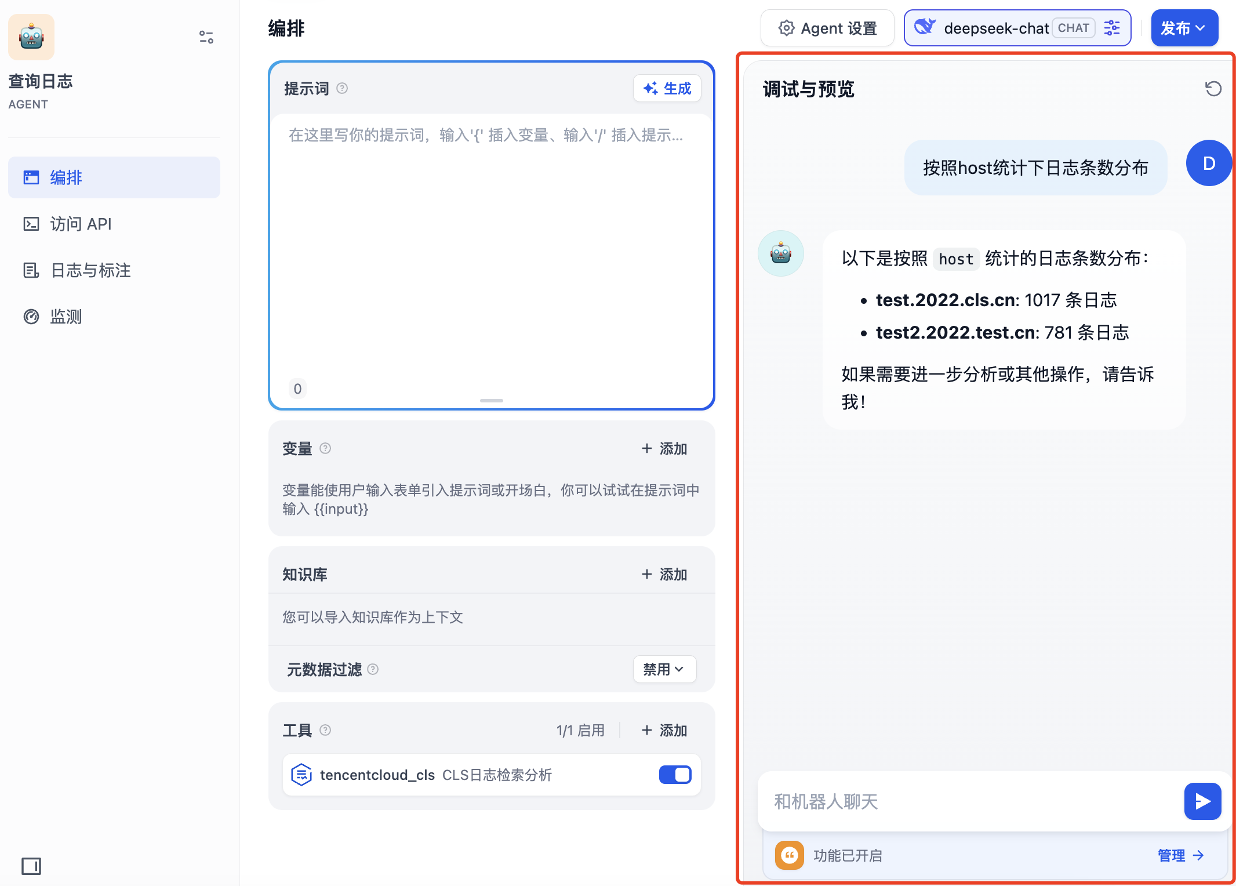The height and width of the screenshot is (886, 1236).
Task: Collapse sidebar using bottom-left panel icon
Action: click(x=31, y=866)
